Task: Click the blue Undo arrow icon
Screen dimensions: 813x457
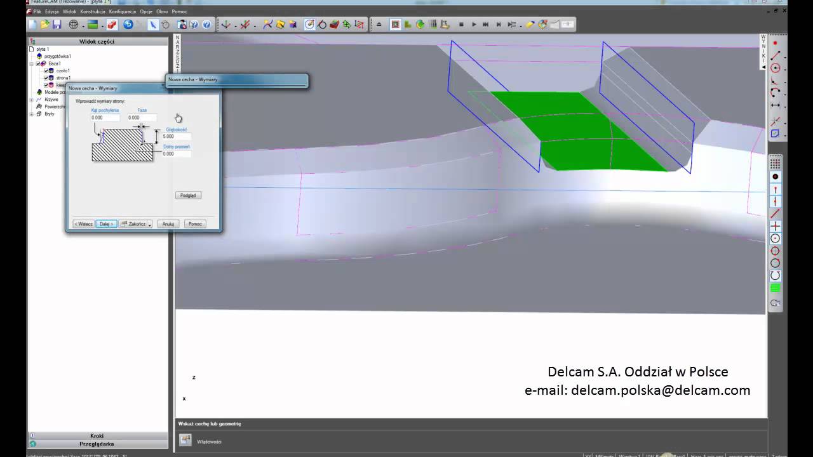Action: pyautogui.click(x=128, y=25)
